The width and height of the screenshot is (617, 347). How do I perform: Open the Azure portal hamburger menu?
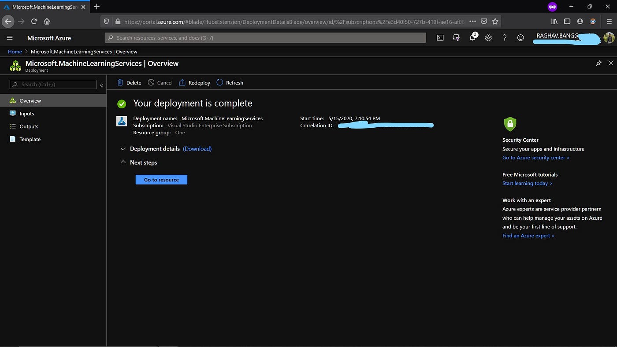(x=10, y=38)
